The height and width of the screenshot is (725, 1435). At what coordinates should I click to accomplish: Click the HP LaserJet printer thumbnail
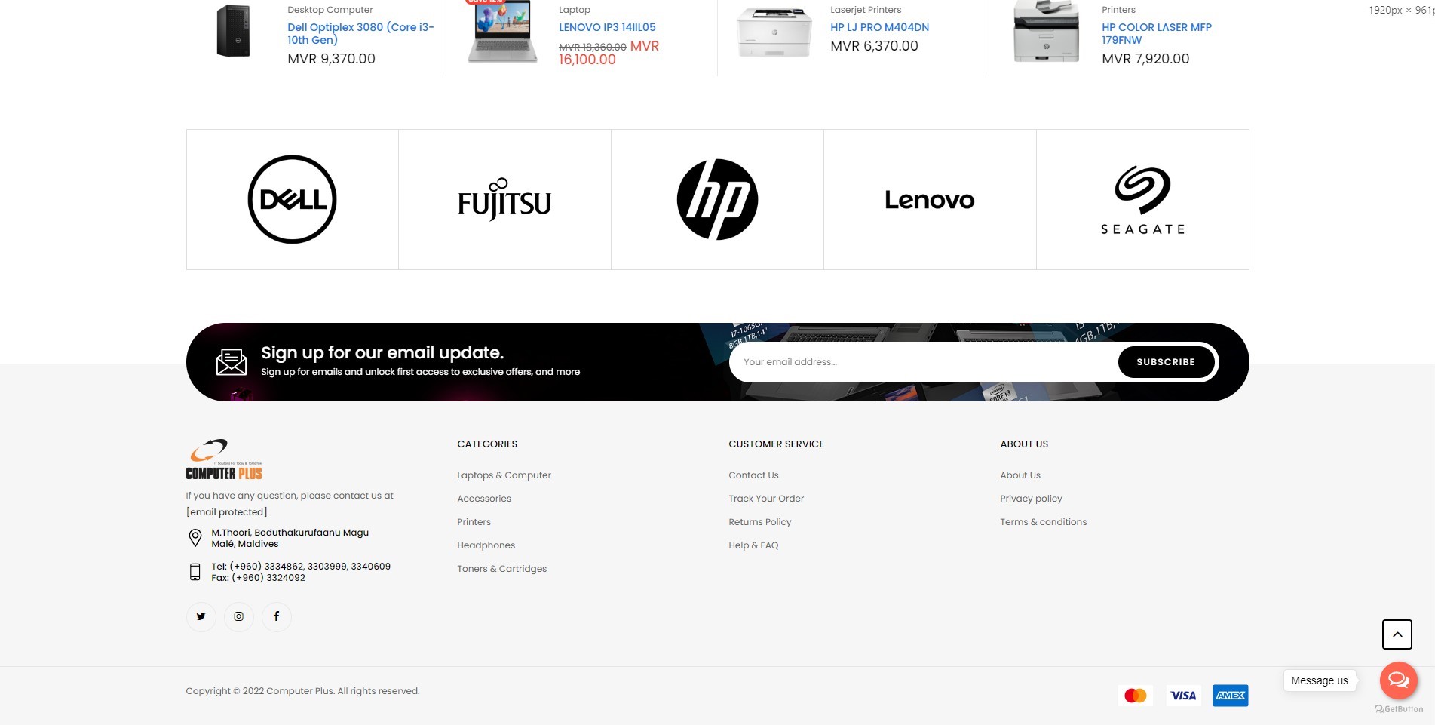point(774,32)
